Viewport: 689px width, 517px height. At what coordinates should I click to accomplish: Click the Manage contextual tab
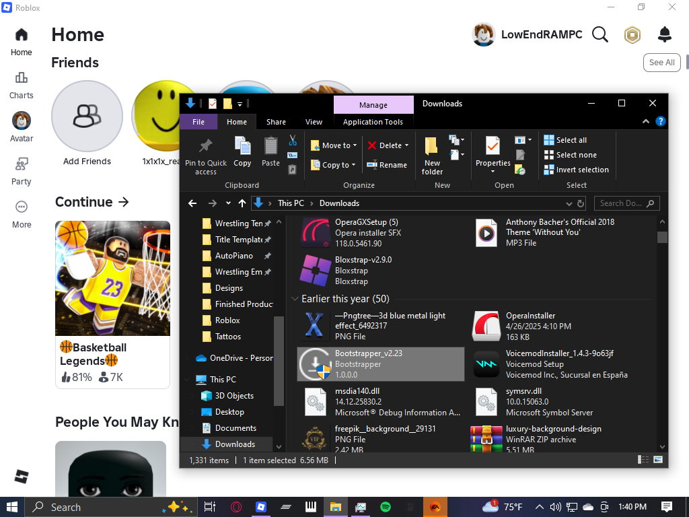[x=373, y=104]
